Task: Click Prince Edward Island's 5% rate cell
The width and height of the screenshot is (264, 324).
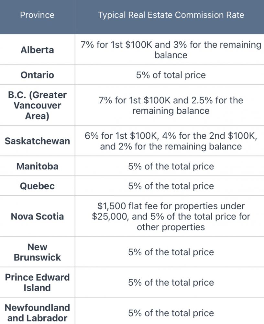Action: (171, 283)
